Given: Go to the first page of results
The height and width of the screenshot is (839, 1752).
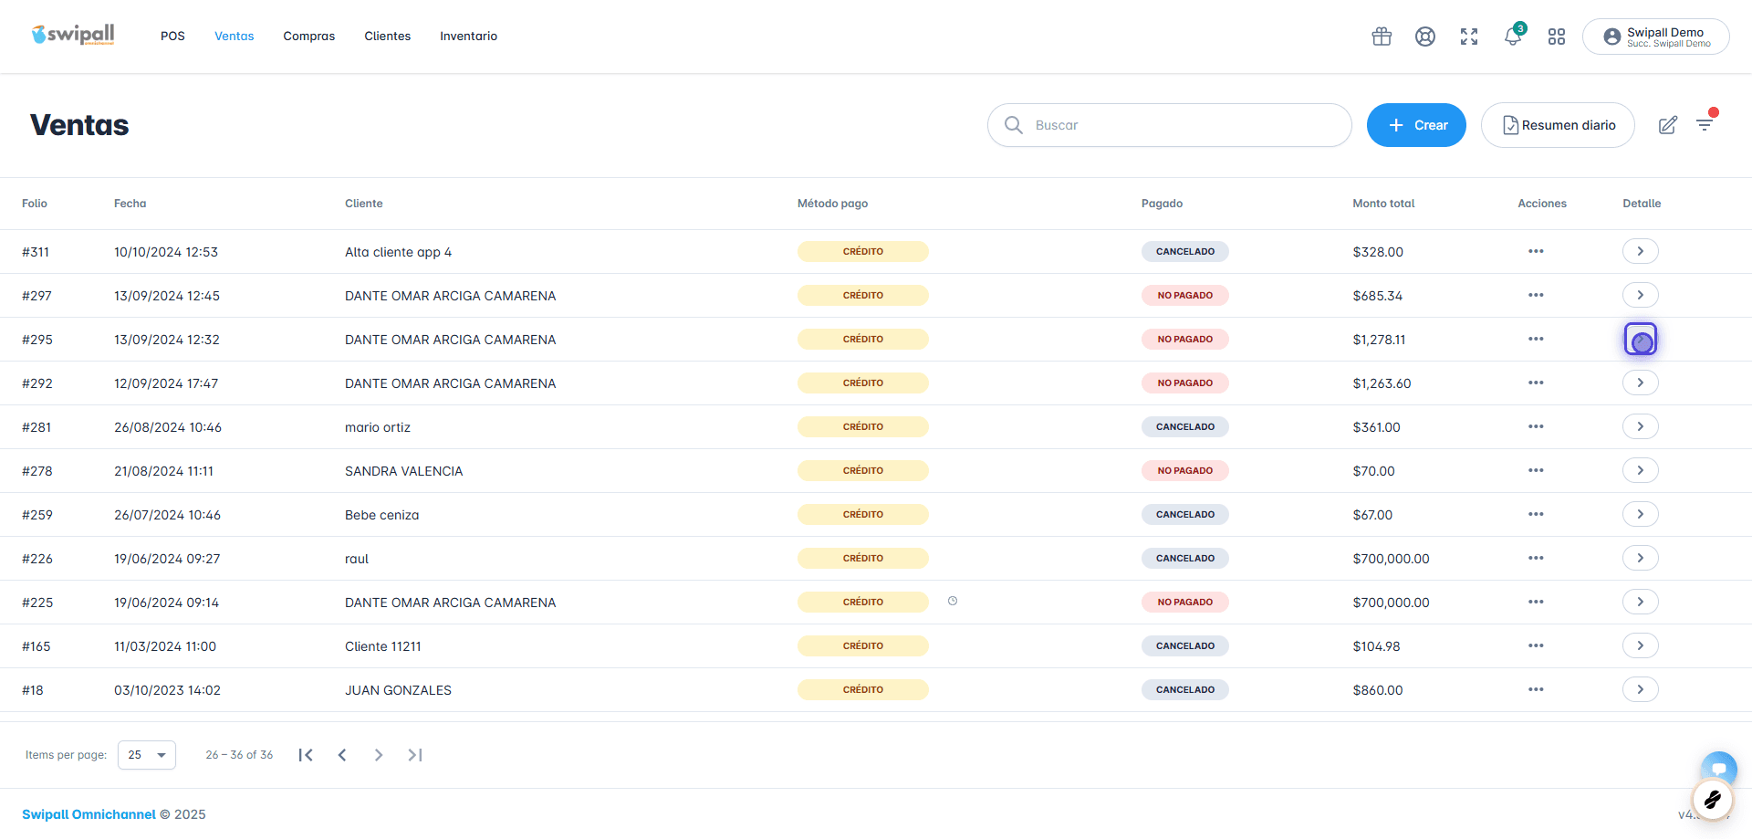Looking at the screenshot, I should point(306,755).
